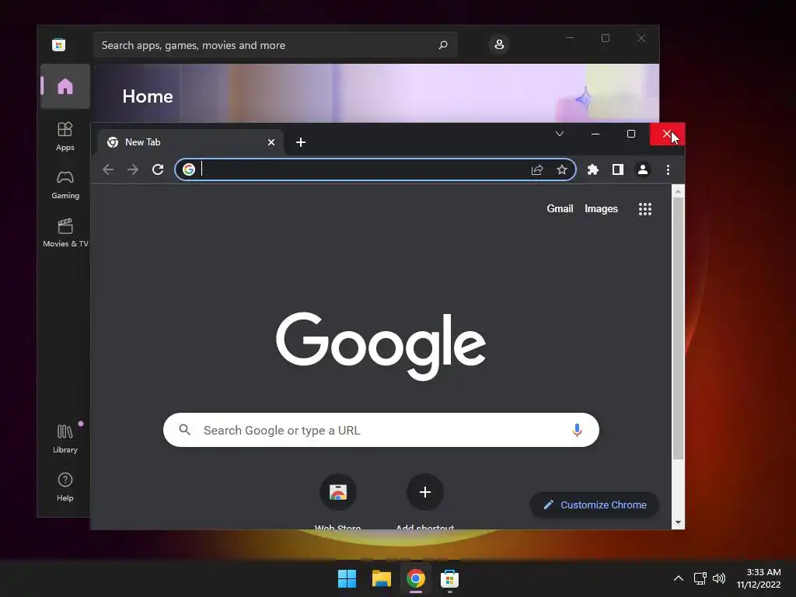796x597 pixels.
Task: Open Google apps grid
Action: point(644,209)
